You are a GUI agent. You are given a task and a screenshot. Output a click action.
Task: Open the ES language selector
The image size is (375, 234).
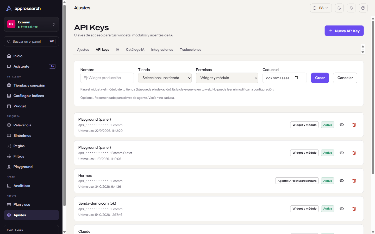point(321,8)
